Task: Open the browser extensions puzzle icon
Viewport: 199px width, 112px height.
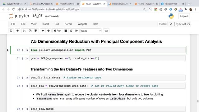Action: [x=186, y=9]
